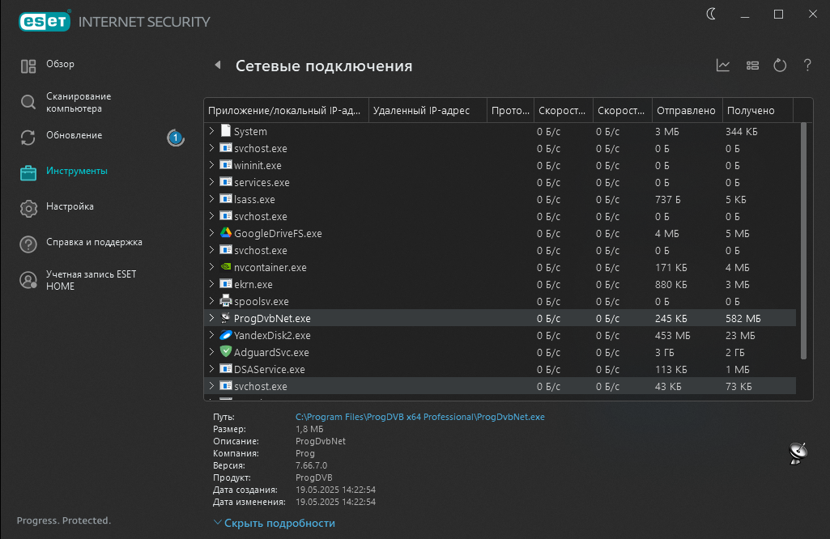Screen dimensions: 830x539
Task: Expand the System row
Action: coord(211,130)
